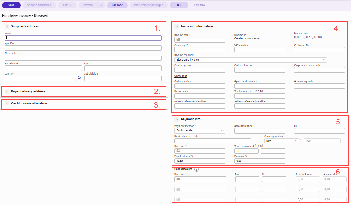The width and height of the screenshot is (351, 206).
Task: Open the payment Due date calendar picker
Action: pos(178,151)
